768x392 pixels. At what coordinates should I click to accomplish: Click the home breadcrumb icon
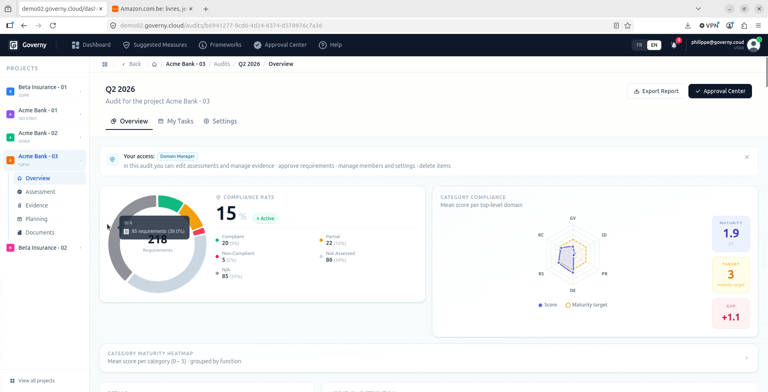point(154,64)
